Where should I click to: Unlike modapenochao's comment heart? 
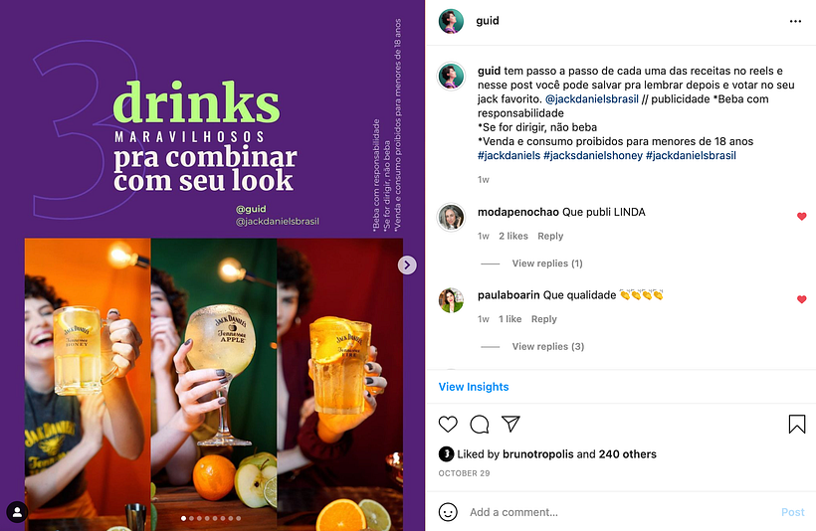click(801, 217)
